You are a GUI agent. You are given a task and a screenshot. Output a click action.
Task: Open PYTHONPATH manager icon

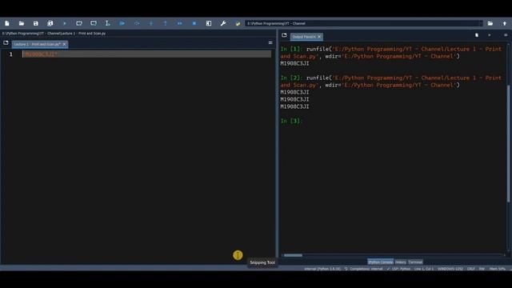pyautogui.click(x=238, y=23)
